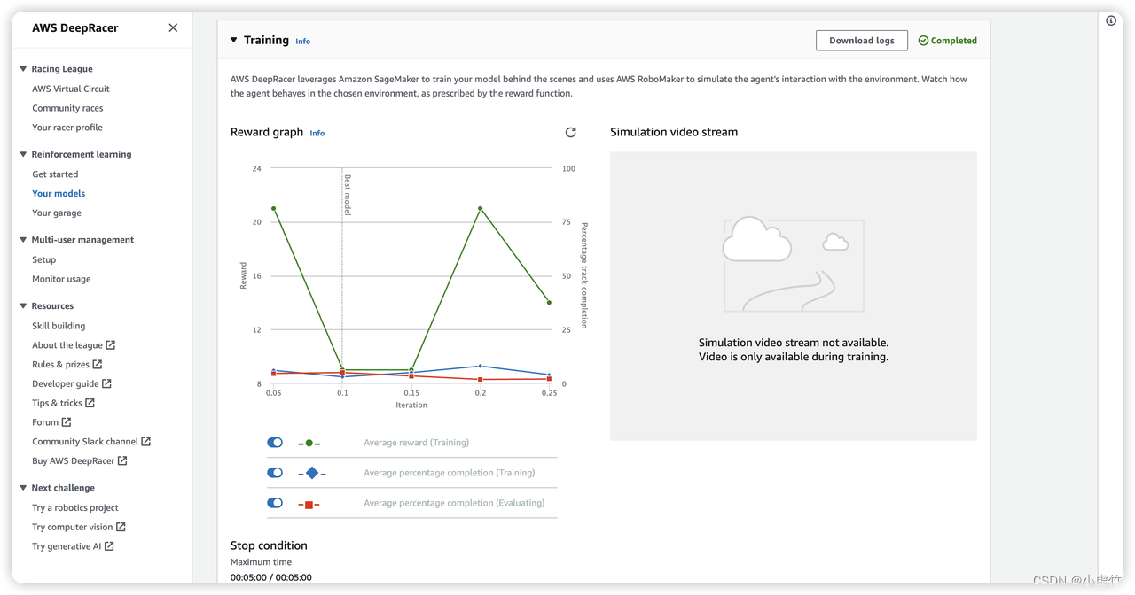Collapse the Training section

pos(234,40)
